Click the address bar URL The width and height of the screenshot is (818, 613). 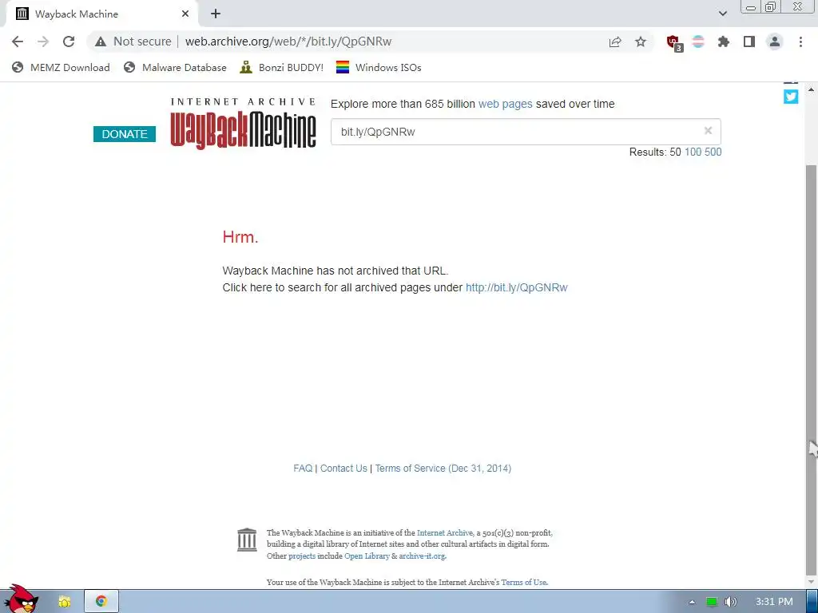point(288,42)
